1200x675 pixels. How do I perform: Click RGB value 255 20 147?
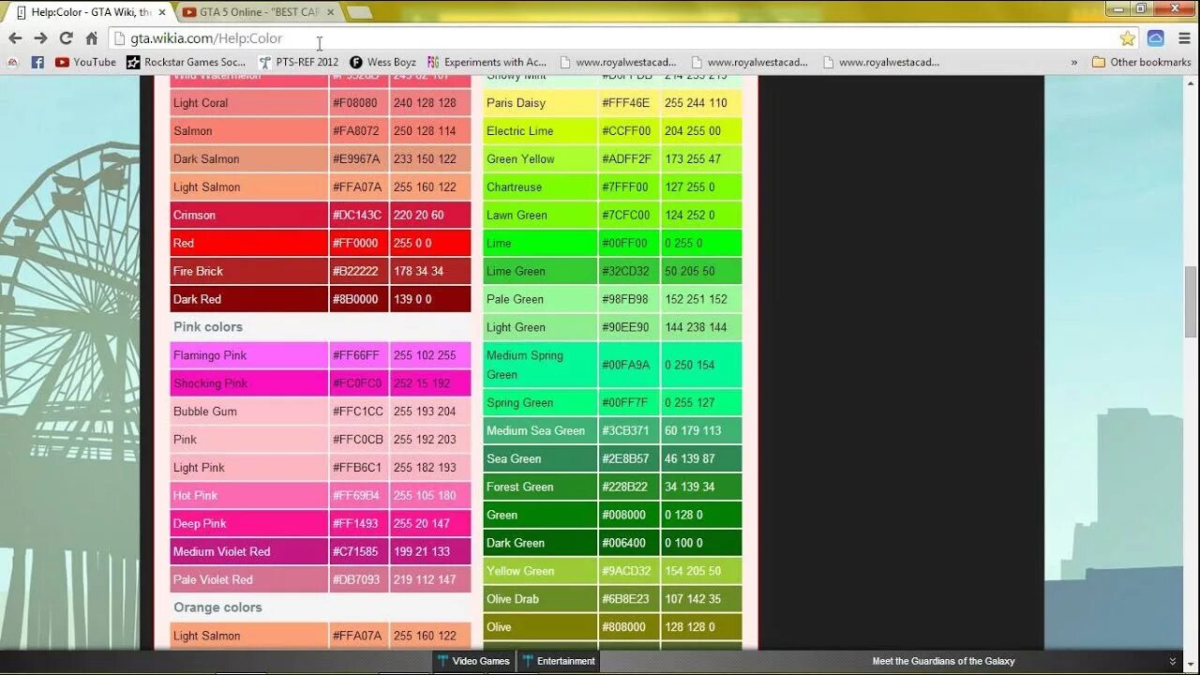pyautogui.click(x=422, y=524)
